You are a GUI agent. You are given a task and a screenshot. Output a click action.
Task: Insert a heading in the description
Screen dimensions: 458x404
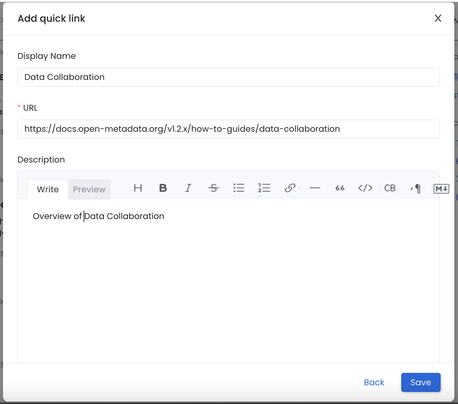pyautogui.click(x=138, y=188)
